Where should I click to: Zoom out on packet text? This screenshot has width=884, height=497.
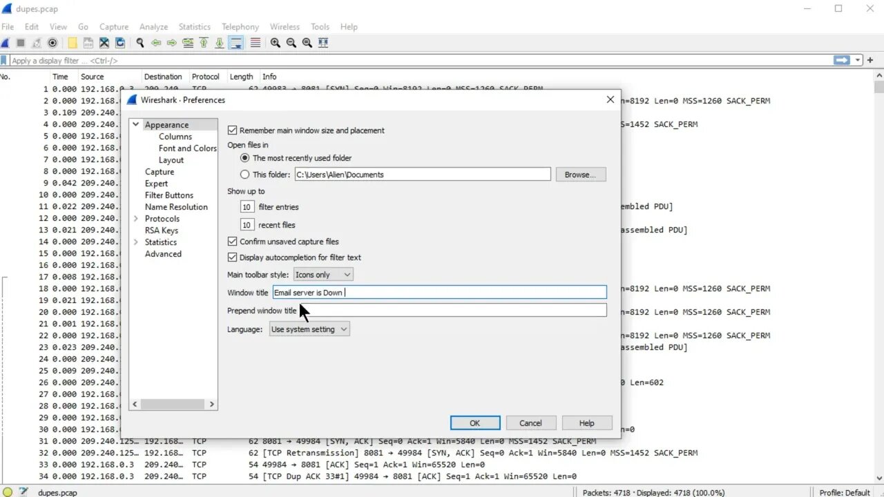291,43
